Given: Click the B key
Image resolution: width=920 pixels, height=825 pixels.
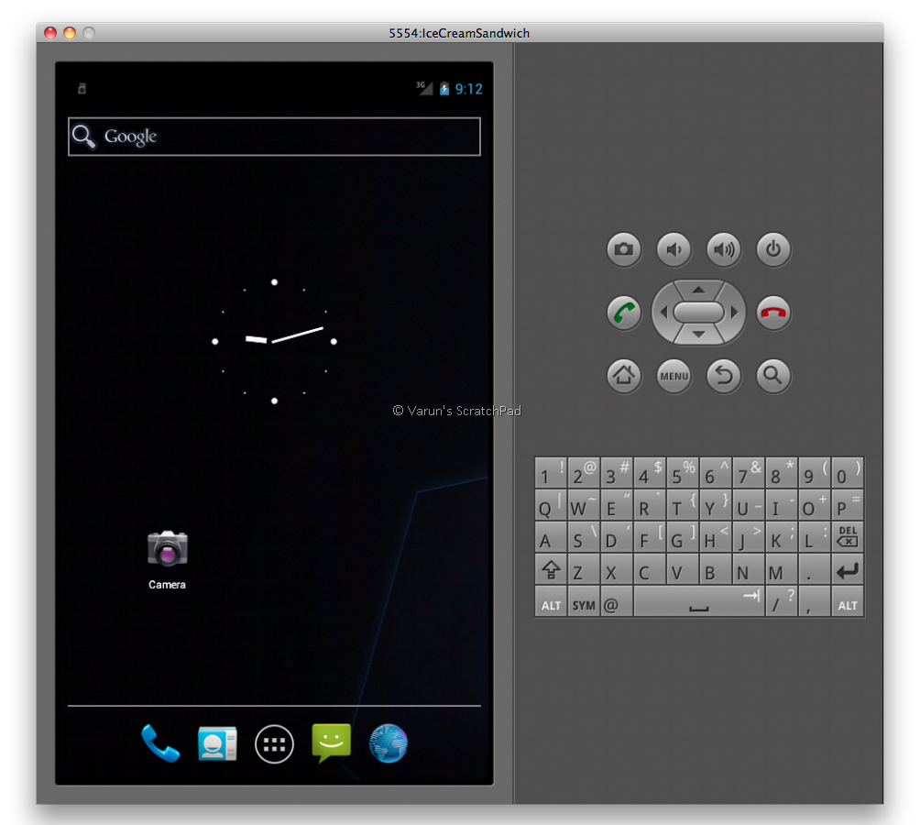Looking at the screenshot, I should [716, 569].
